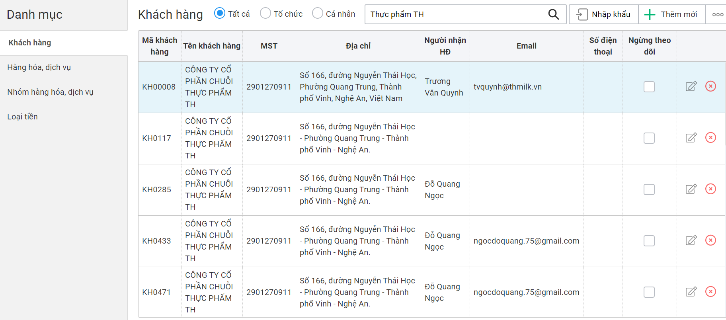Click the Thêm mới button
Image resolution: width=726 pixels, height=320 pixels.
672,14
